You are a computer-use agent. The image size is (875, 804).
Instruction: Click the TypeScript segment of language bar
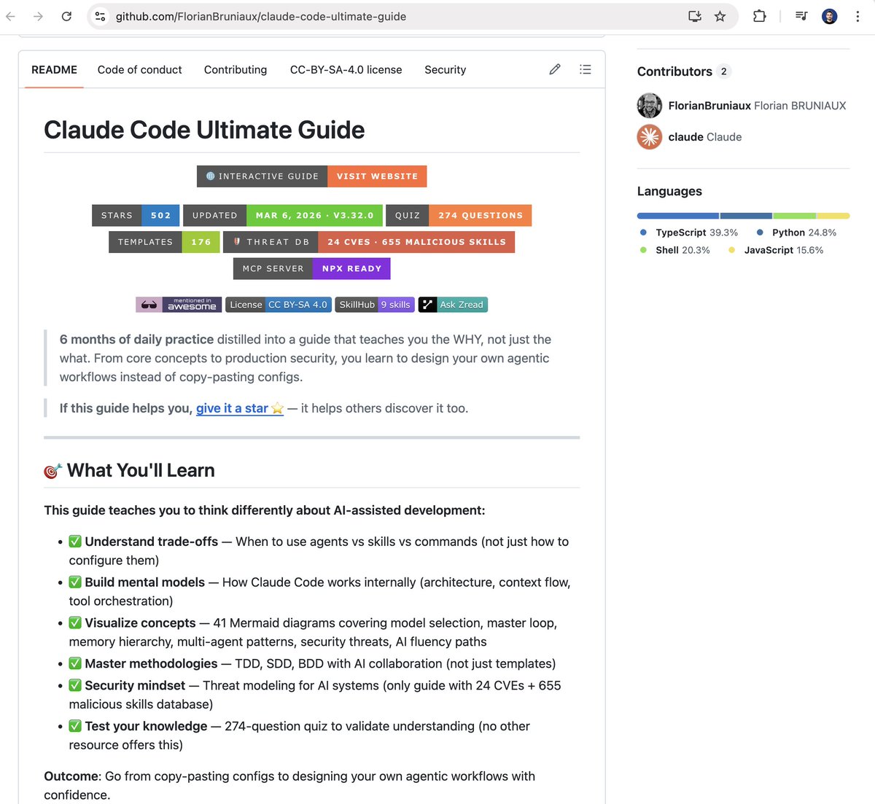click(678, 216)
